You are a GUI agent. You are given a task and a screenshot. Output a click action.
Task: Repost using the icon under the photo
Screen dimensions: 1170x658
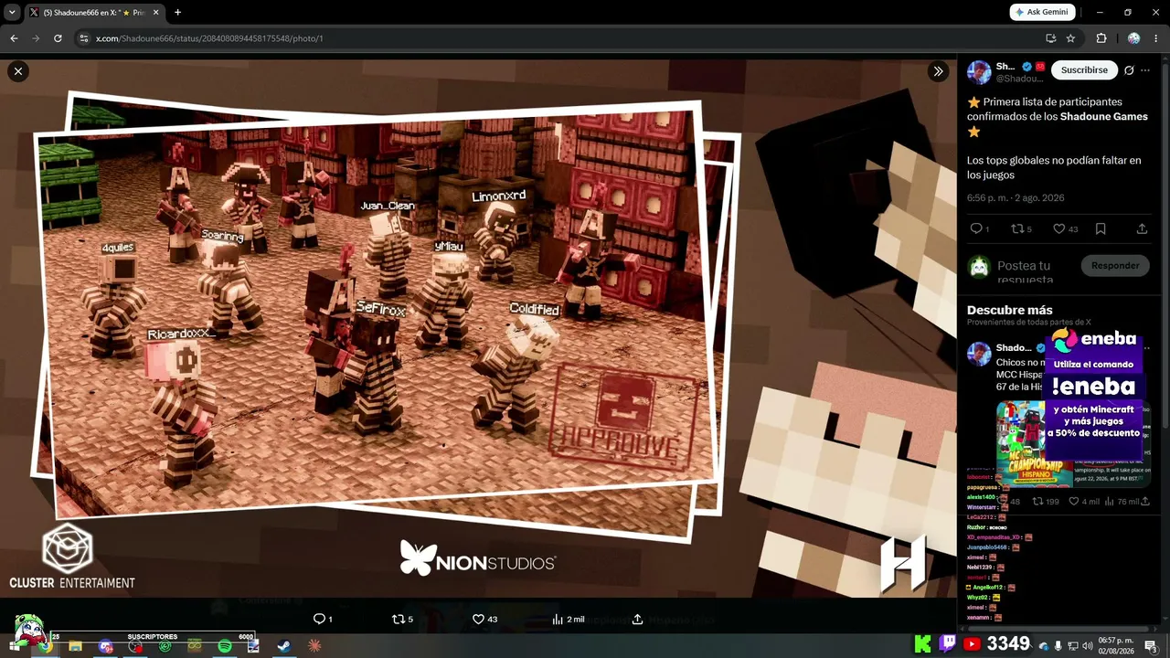coord(402,619)
